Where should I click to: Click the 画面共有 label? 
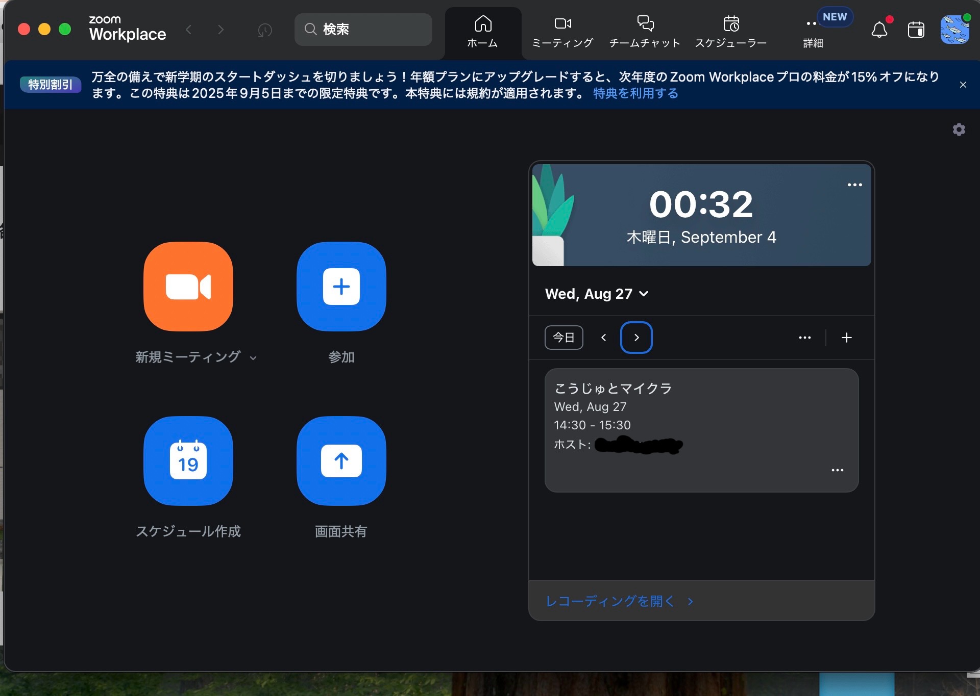coord(341,532)
